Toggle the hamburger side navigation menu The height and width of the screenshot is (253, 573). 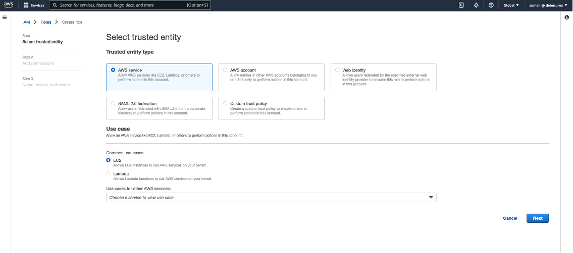(x=5, y=17)
